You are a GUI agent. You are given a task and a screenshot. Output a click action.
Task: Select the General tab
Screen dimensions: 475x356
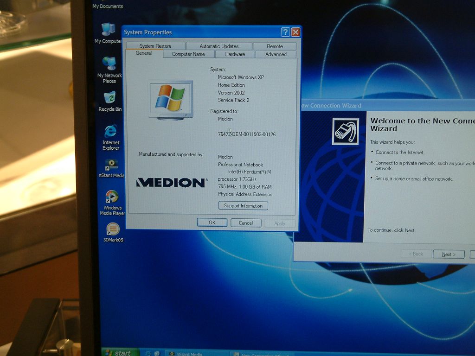tap(144, 53)
